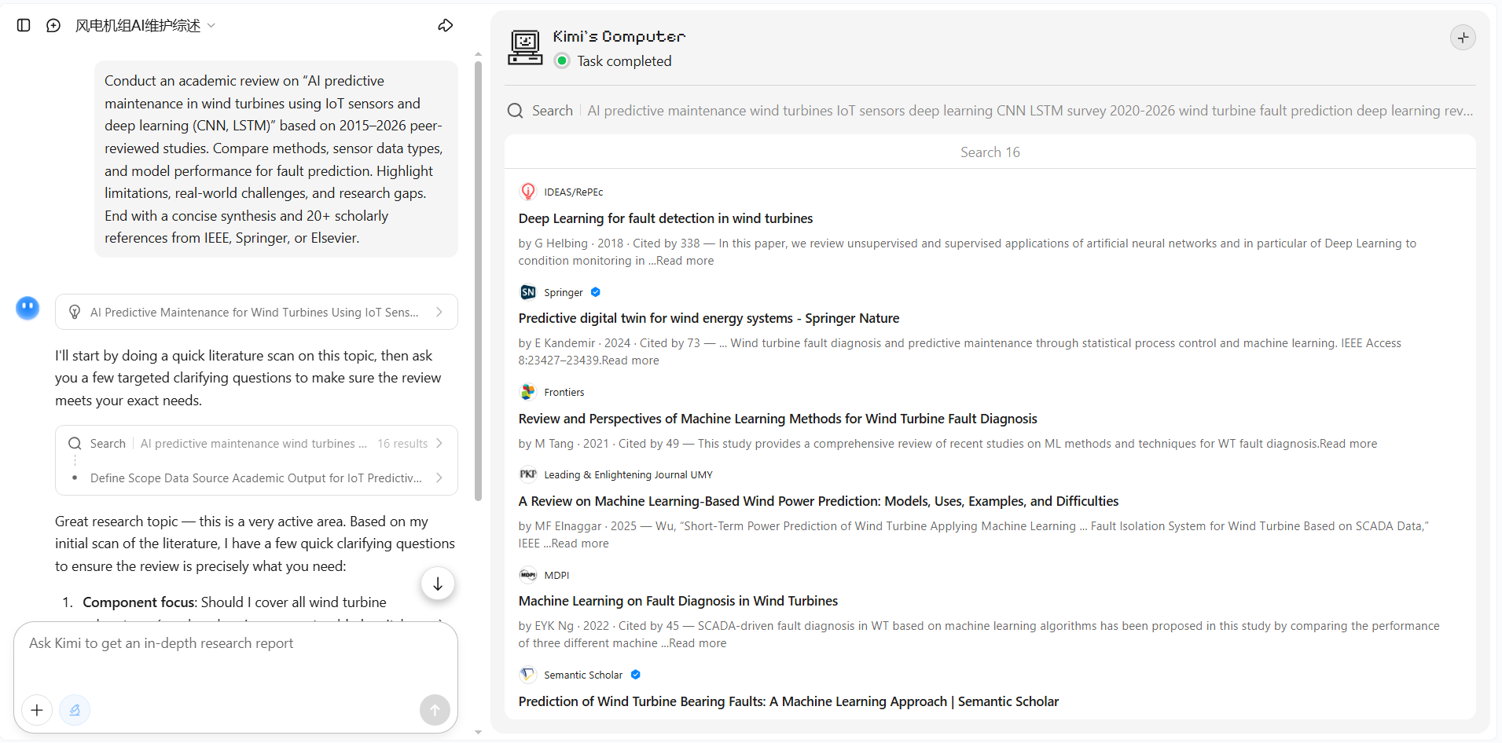Click the Frontiers source name
The height and width of the screenshot is (743, 1502).
click(564, 392)
